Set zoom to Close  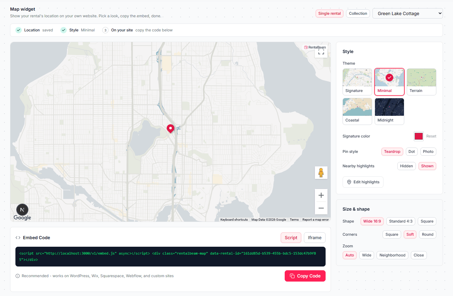pos(419,255)
